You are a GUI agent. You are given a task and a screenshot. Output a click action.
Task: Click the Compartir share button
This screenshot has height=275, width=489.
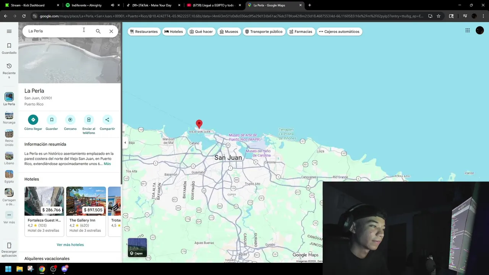coord(107,123)
